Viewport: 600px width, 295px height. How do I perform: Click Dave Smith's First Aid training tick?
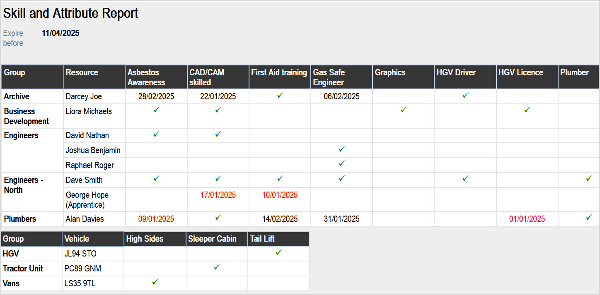point(280,179)
